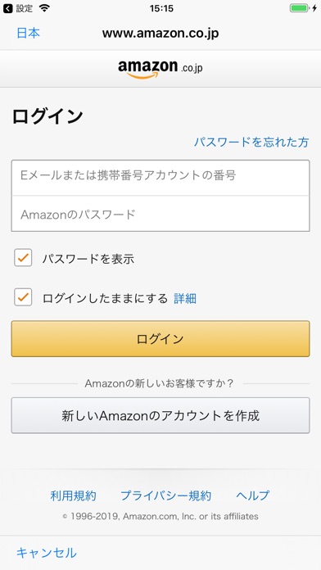The height and width of the screenshot is (570, 321).
Task: Click the Eメールまたは携帯番号 input field
Action: pos(160,178)
